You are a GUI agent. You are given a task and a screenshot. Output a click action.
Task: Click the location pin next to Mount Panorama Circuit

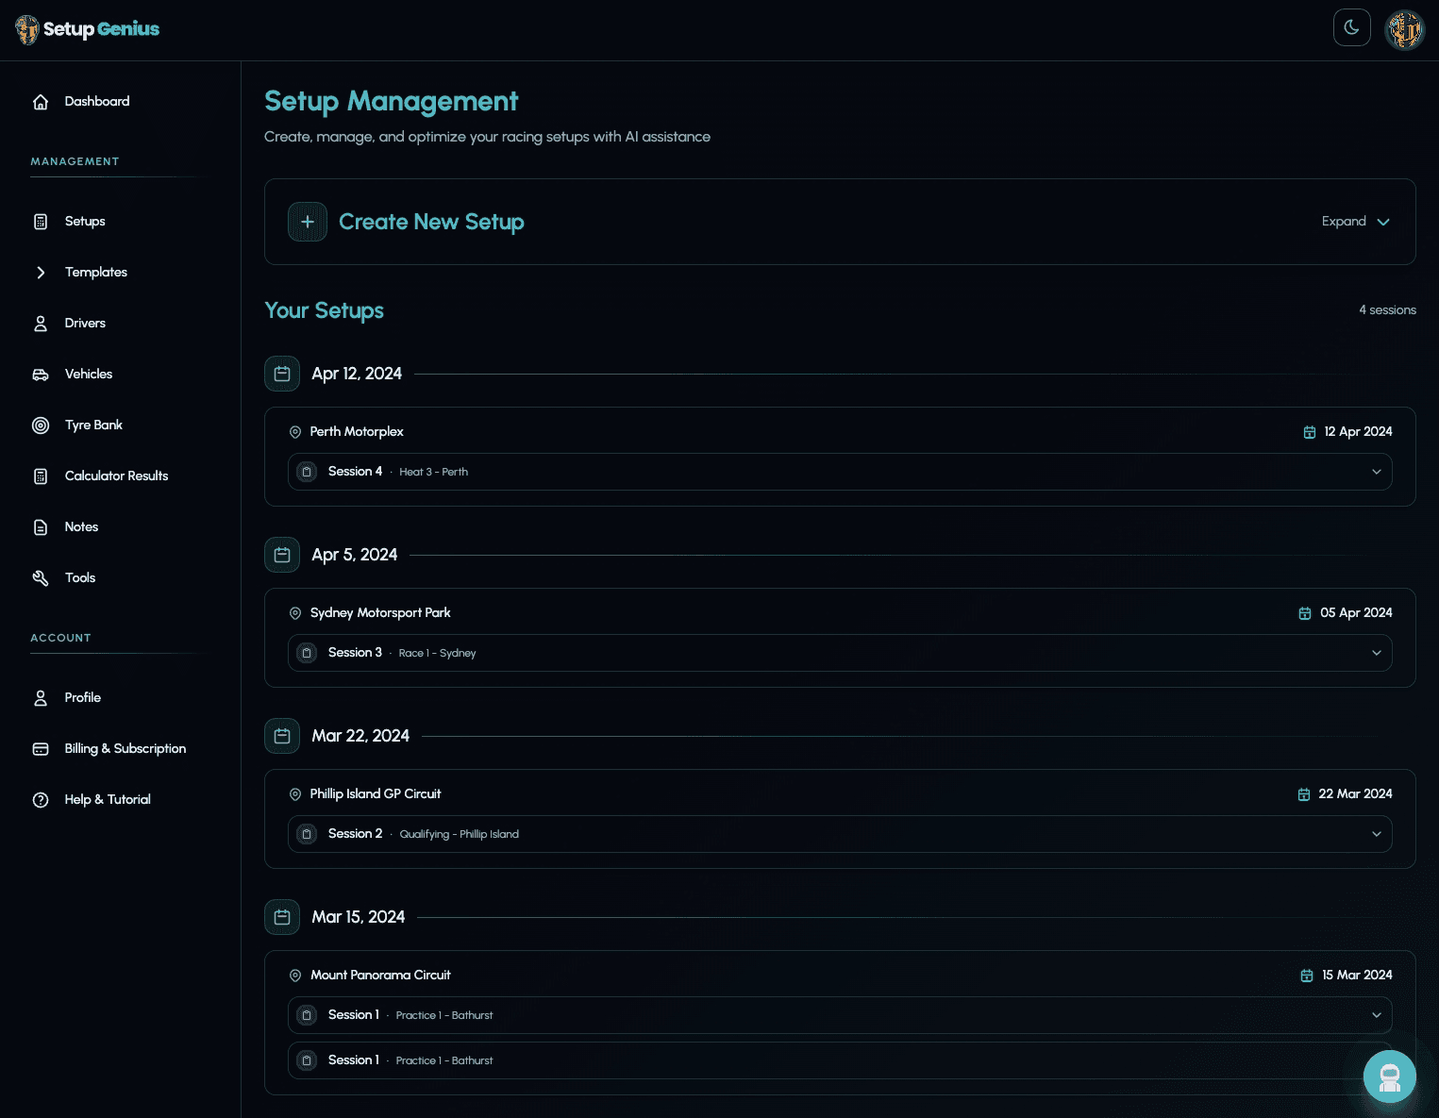[x=295, y=976]
